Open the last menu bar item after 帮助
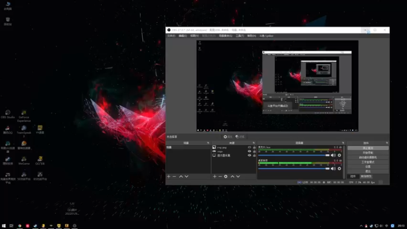The width and height of the screenshot is (407, 229). pyautogui.click(x=266, y=36)
